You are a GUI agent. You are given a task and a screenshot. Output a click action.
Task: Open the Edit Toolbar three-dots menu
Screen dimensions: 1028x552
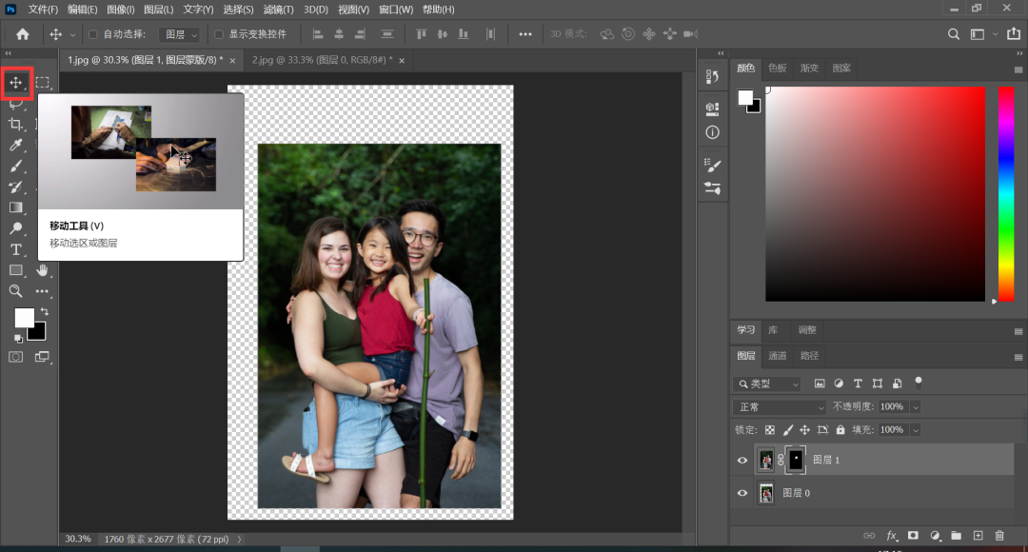coord(43,291)
